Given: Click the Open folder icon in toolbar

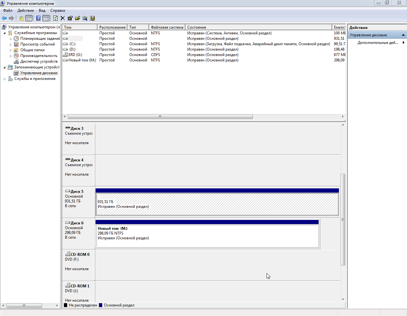Looking at the screenshot, I should [x=77, y=18].
